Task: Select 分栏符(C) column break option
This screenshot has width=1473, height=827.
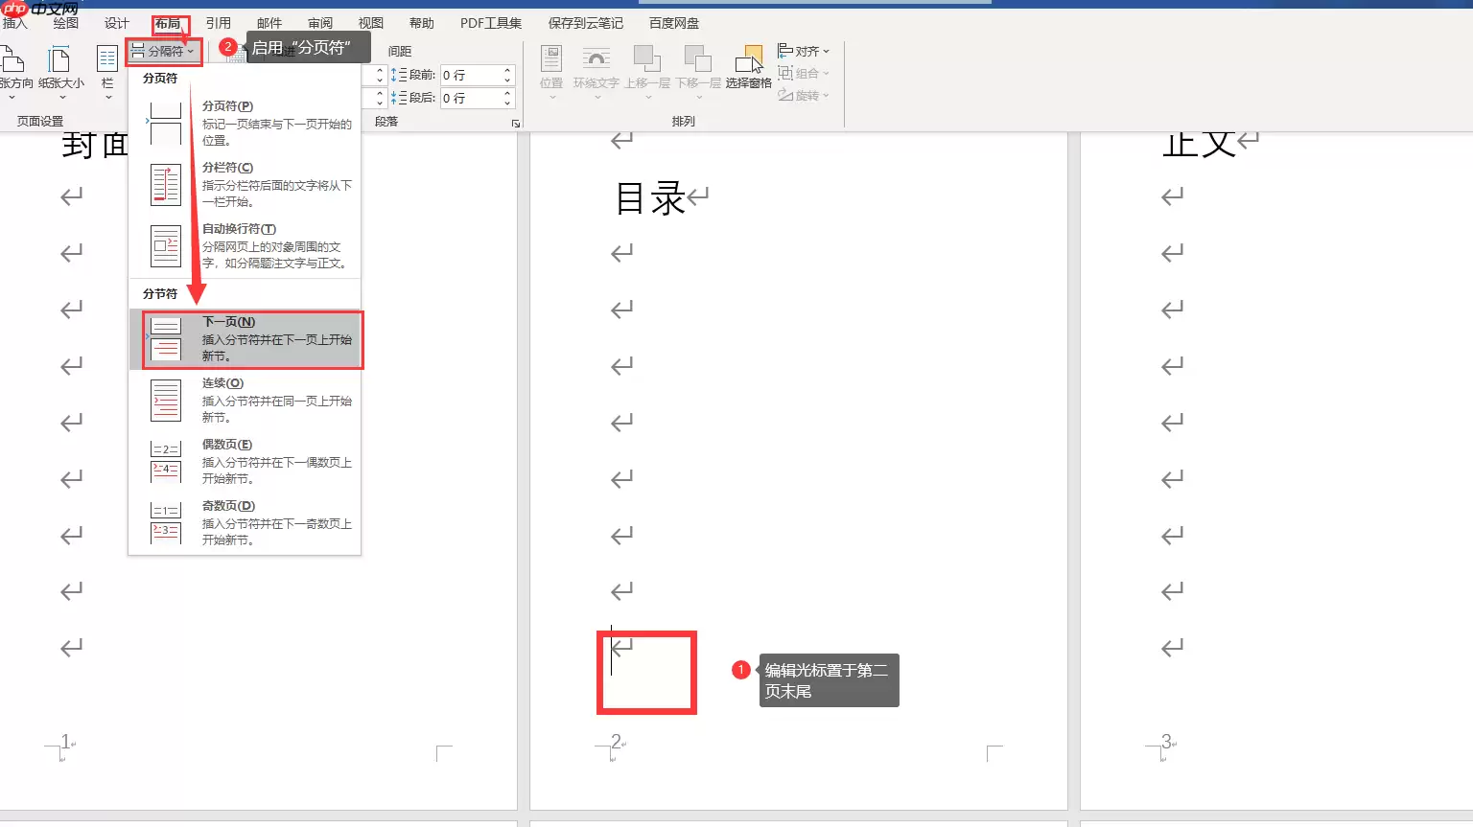Action: [x=245, y=184]
